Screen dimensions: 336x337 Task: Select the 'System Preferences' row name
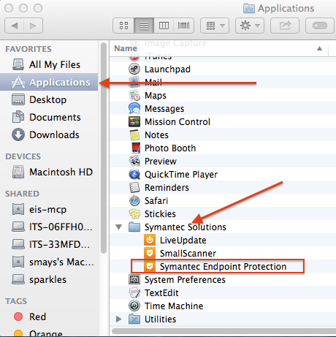coord(185,280)
